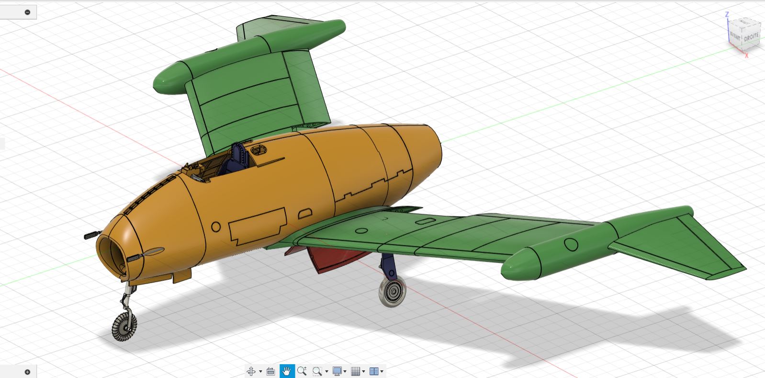Select the active Pan hand tool

pos(287,371)
